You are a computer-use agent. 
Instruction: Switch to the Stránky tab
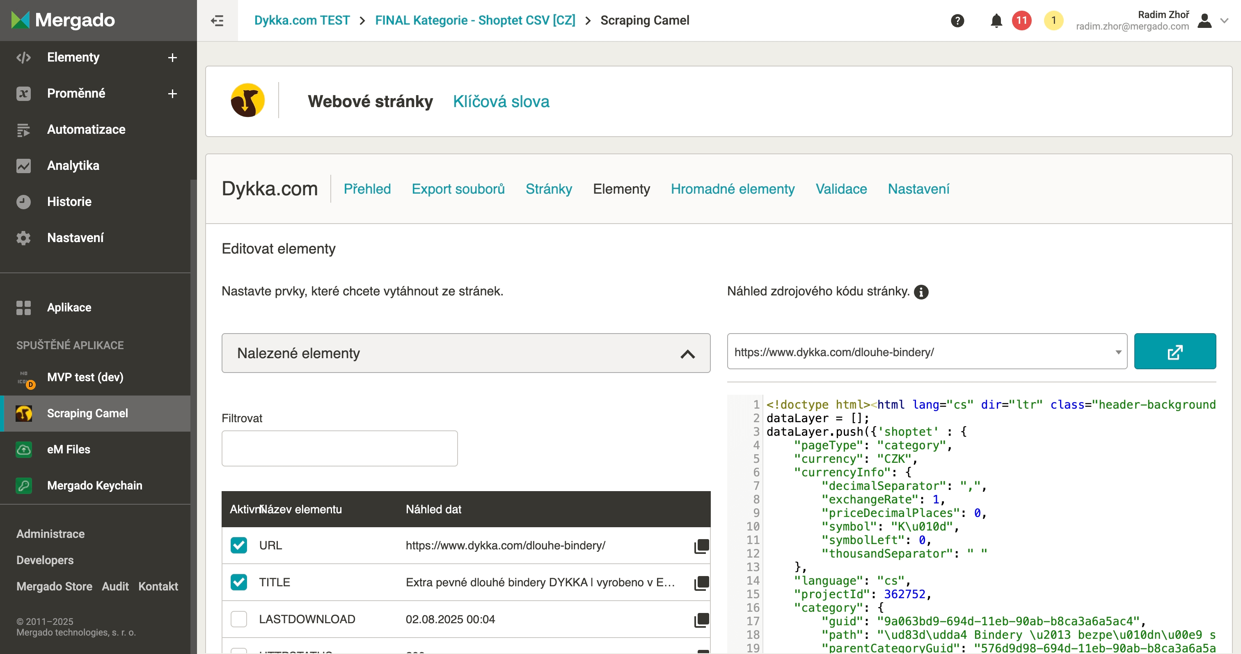(x=549, y=189)
